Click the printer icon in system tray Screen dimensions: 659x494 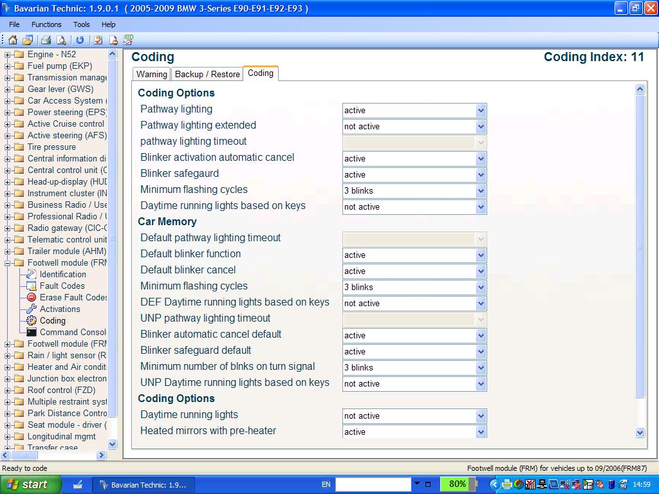pos(507,484)
